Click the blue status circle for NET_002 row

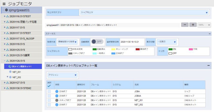(57, 105)
